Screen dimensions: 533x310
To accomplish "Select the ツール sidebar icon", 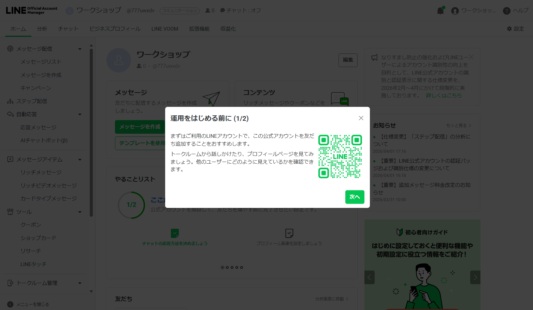I will (x=10, y=212).
